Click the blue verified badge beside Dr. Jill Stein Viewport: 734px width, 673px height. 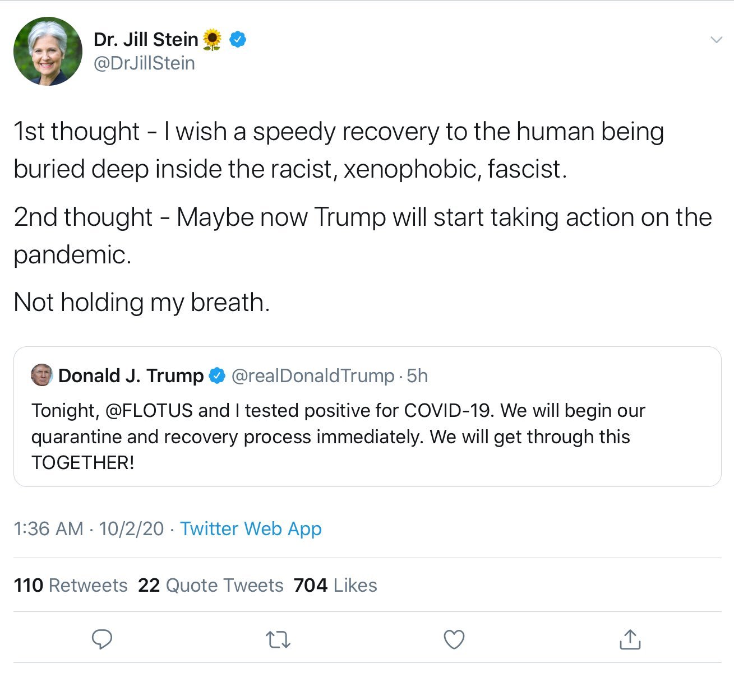coord(238,39)
